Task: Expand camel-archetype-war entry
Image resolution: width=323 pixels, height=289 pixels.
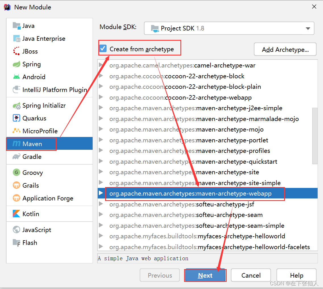Action: [x=101, y=65]
